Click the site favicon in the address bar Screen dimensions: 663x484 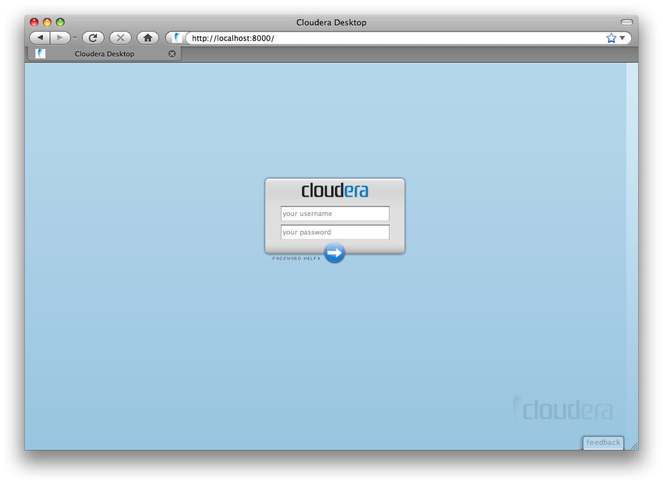point(178,38)
